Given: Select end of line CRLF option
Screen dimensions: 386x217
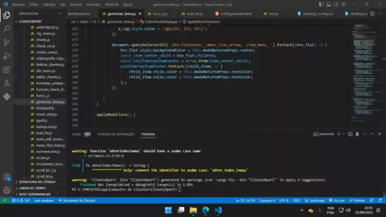Looking at the screenshot, I should 296,200.
